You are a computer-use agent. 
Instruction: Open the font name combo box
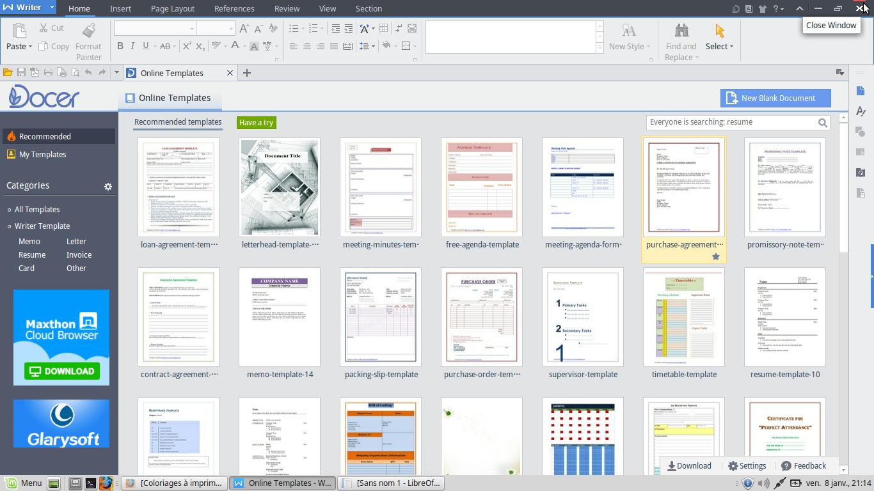(x=155, y=28)
